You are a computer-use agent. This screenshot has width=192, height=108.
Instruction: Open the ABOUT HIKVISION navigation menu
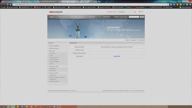click(121, 17)
